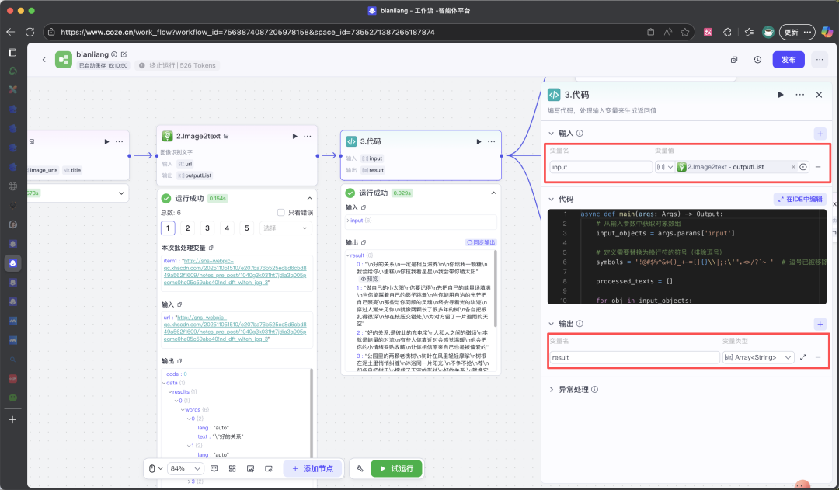This screenshot has height=490, width=839.
Task: Clear the 2.Image2text outputList reference
Action: tap(793, 167)
